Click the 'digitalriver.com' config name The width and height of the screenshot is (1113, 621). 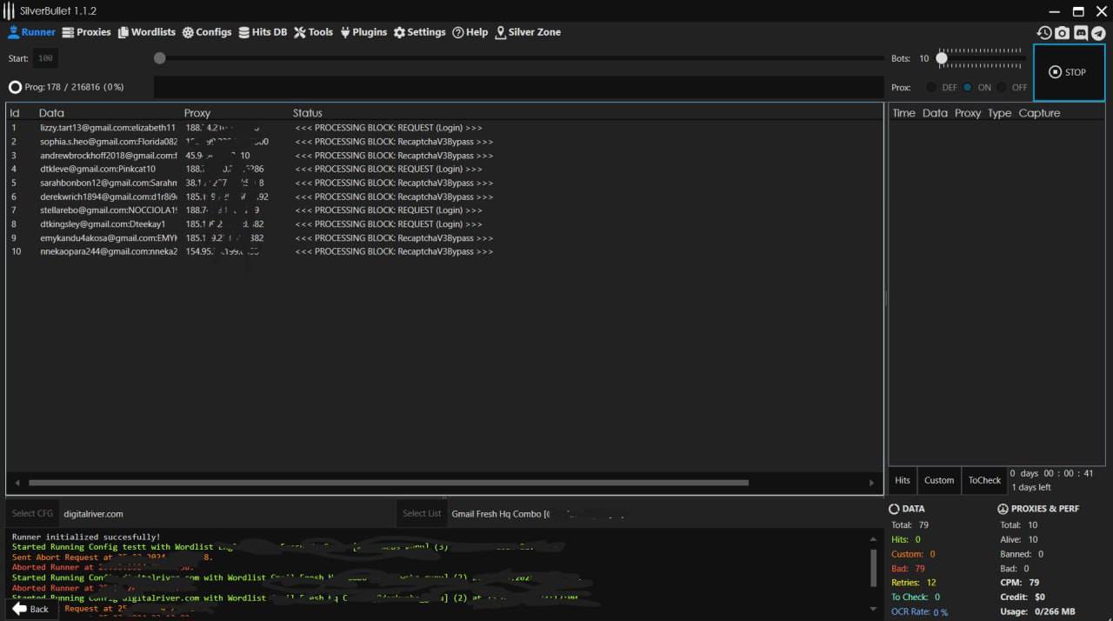coord(93,514)
